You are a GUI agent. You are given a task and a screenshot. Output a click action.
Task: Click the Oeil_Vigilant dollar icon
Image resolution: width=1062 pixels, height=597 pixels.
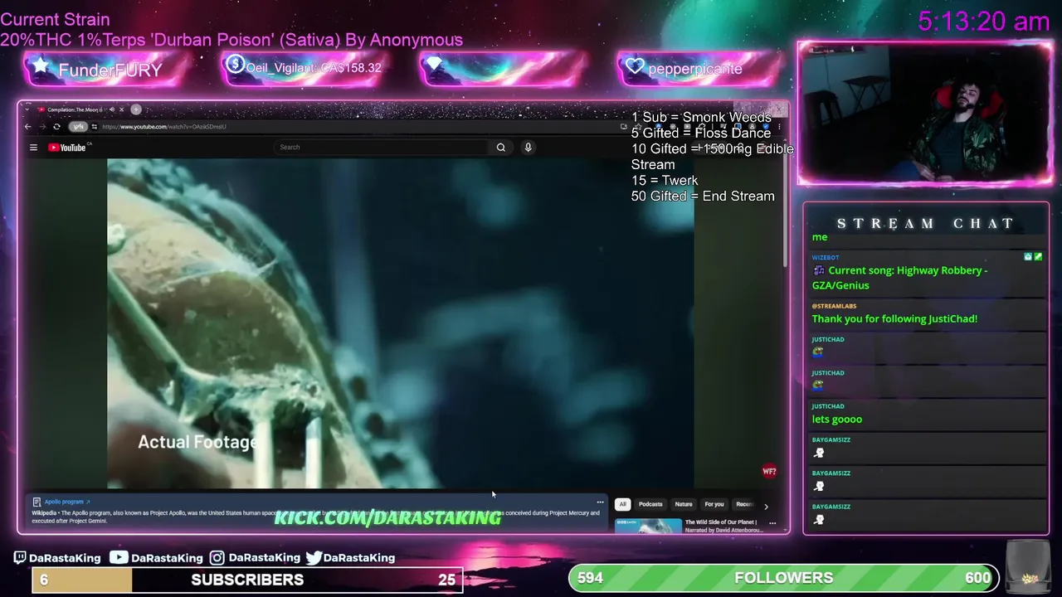pyautogui.click(x=235, y=65)
